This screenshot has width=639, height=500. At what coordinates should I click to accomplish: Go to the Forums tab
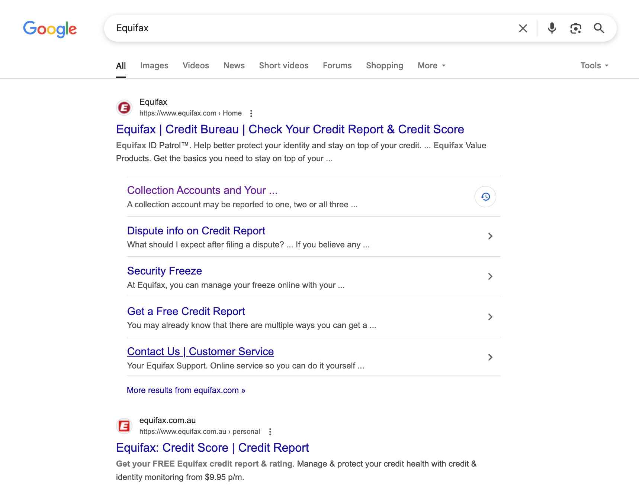[x=337, y=66]
